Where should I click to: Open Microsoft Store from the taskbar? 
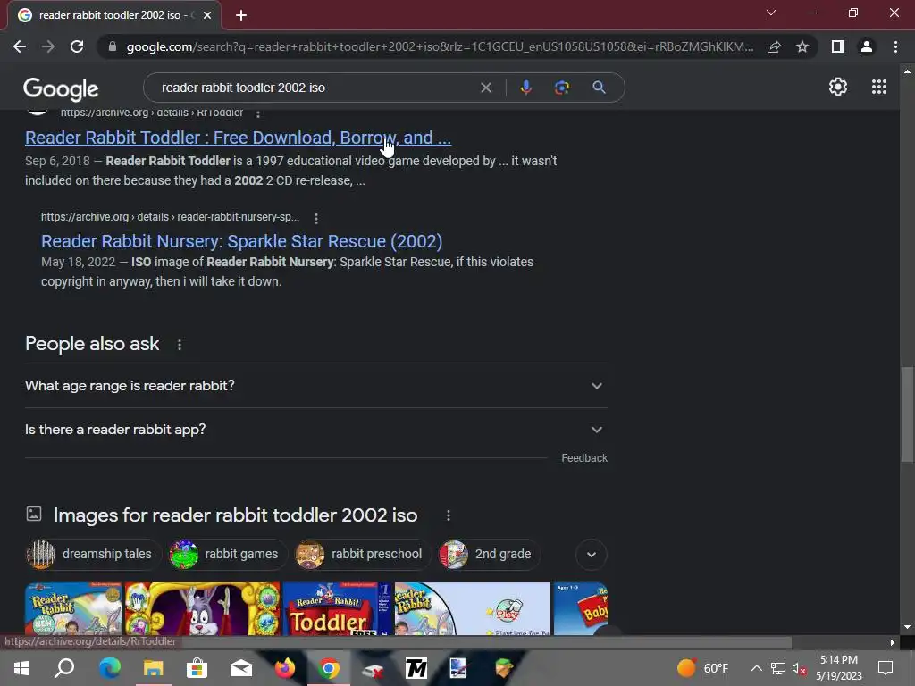[197, 668]
